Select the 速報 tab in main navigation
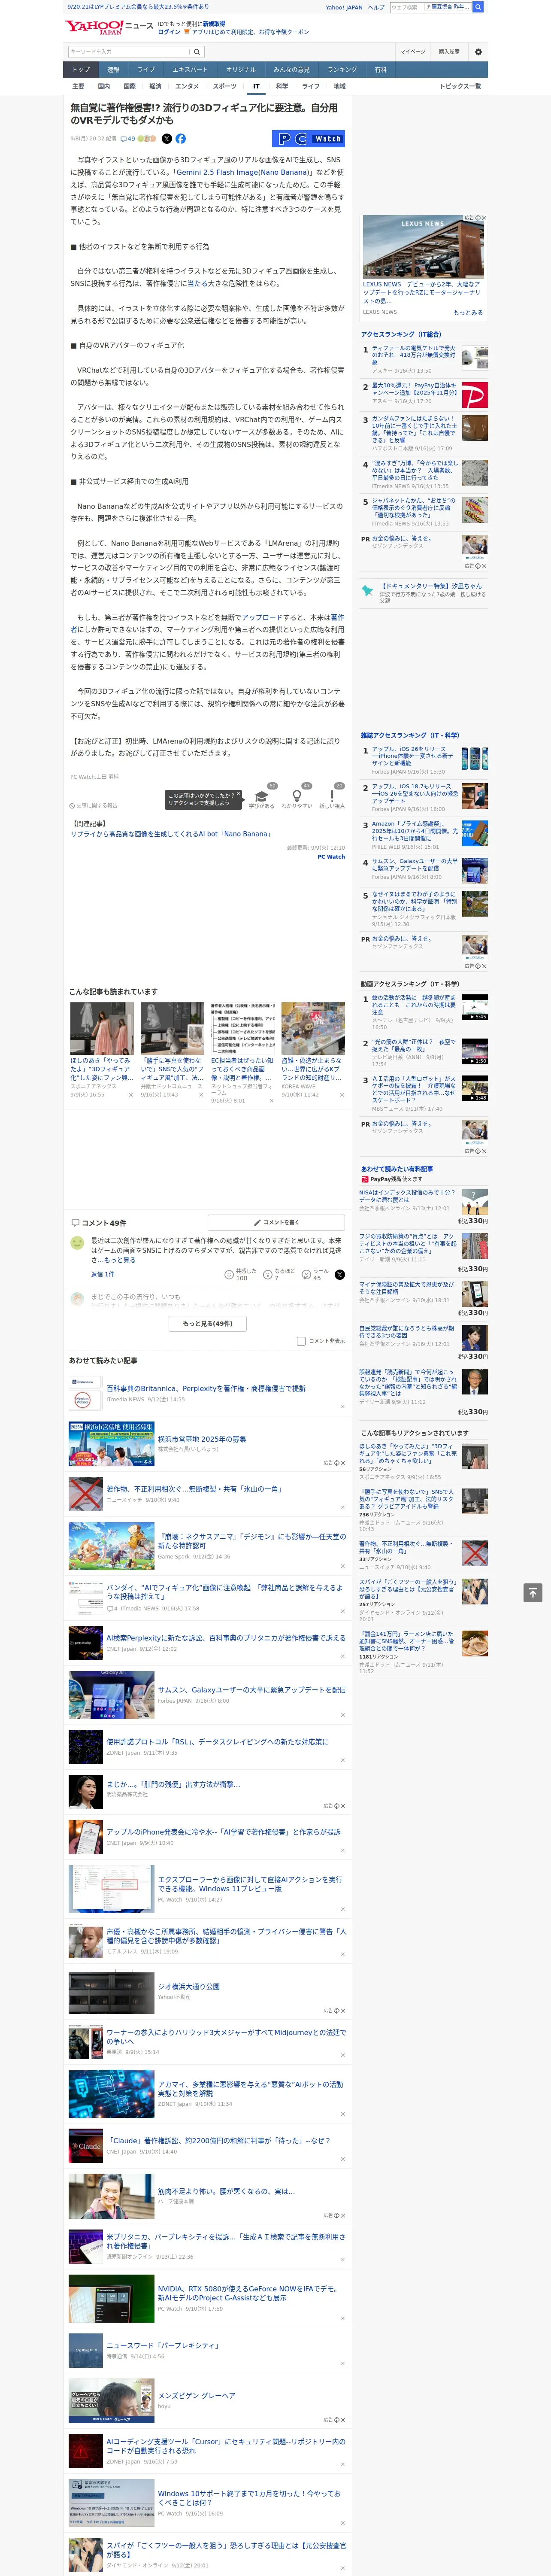This screenshot has width=551, height=2576. pos(113,69)
